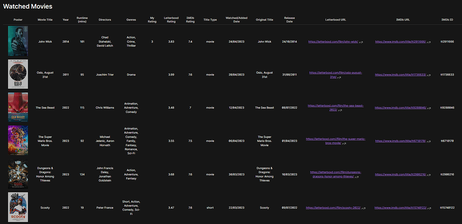Open the IMDb link for tt2911666
The height and width of the screenshot is (224, 462).
click(401, 42)
